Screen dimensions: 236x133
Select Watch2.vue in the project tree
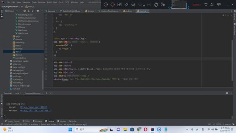(23, 33)
